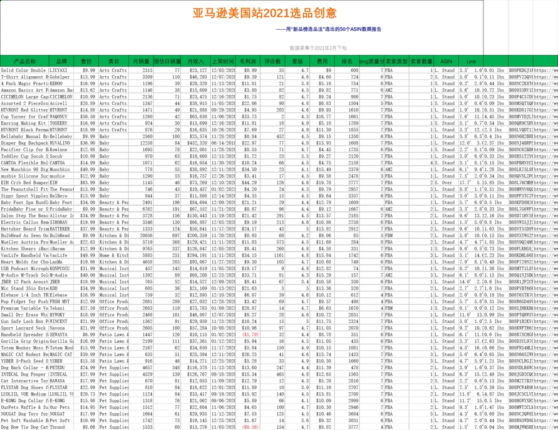Click the 上架时间 column header

(x=223, y=61)
